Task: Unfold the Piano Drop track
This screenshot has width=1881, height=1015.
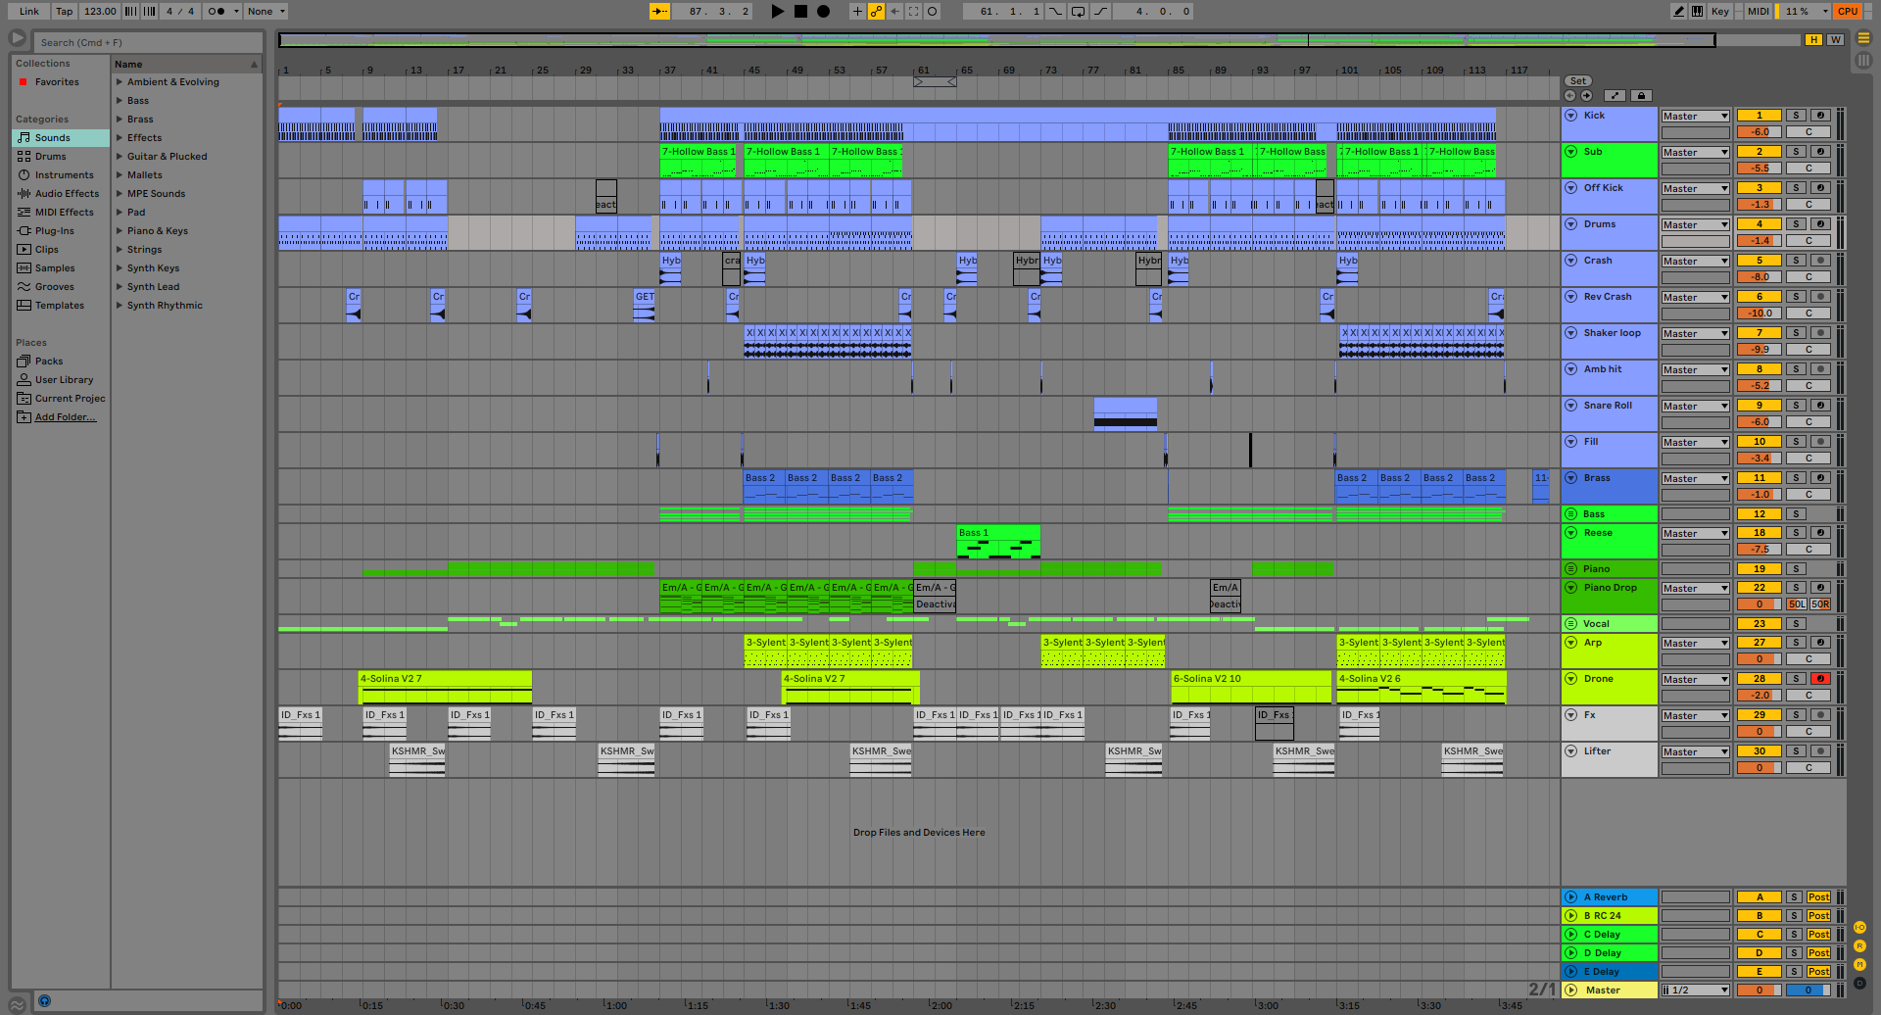Action: [1571, 588]
